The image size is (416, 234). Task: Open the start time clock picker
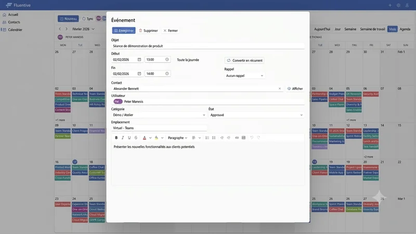(167, 59)
